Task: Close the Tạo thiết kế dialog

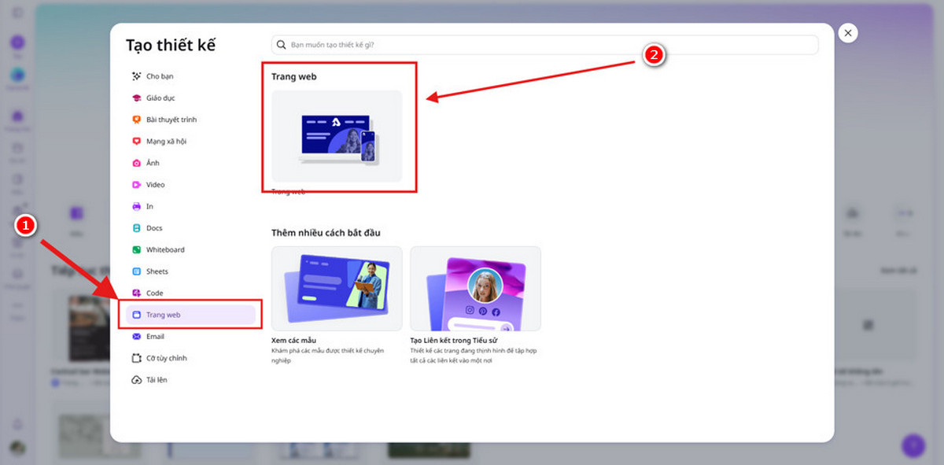Action: click(847, 33)
